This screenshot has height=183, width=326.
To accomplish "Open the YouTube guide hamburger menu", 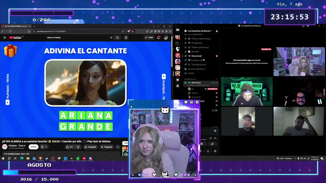I will [5, 38].
